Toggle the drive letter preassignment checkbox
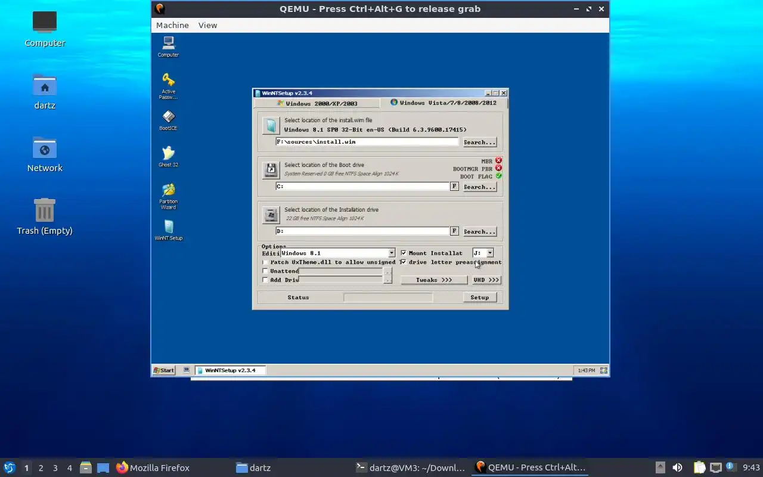The height and width of the screenshot is (477, 763). [404, 262]
